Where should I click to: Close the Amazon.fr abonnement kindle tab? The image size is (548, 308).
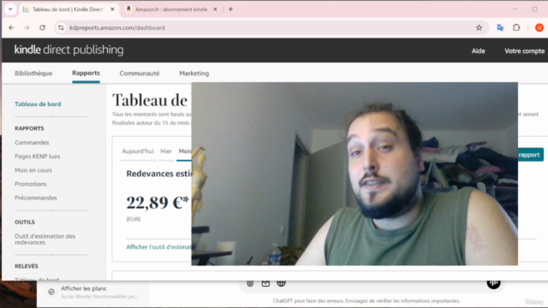(215, 9)
